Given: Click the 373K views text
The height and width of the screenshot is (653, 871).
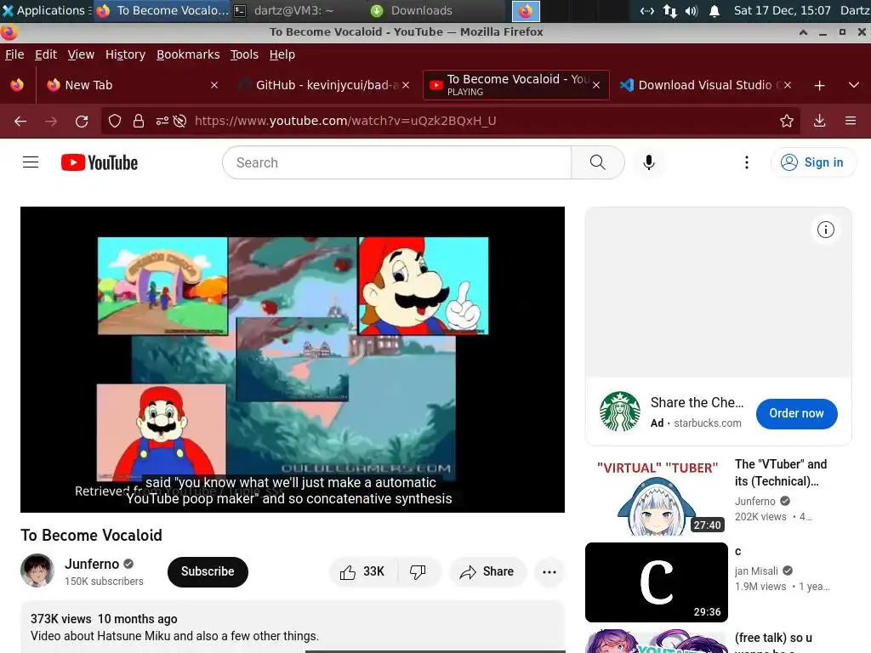Looking at the screenshot, I should (x=60, y=619).
